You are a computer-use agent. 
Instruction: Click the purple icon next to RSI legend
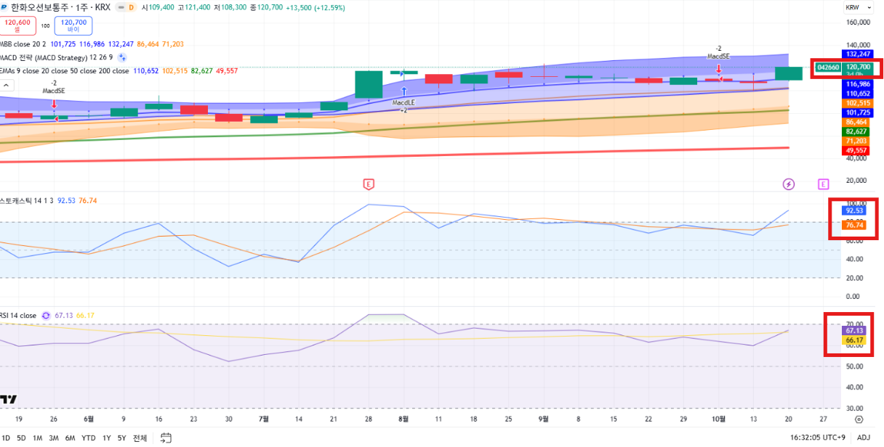[x=46, y=316]
